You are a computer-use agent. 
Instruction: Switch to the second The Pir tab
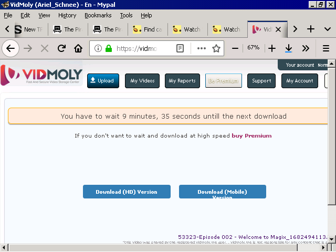pos(108,29)
